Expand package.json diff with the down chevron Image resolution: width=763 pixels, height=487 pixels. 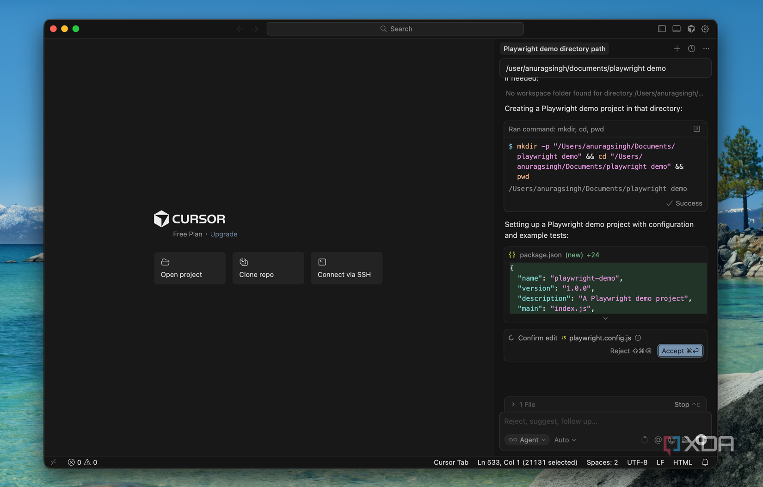(605, 318)
